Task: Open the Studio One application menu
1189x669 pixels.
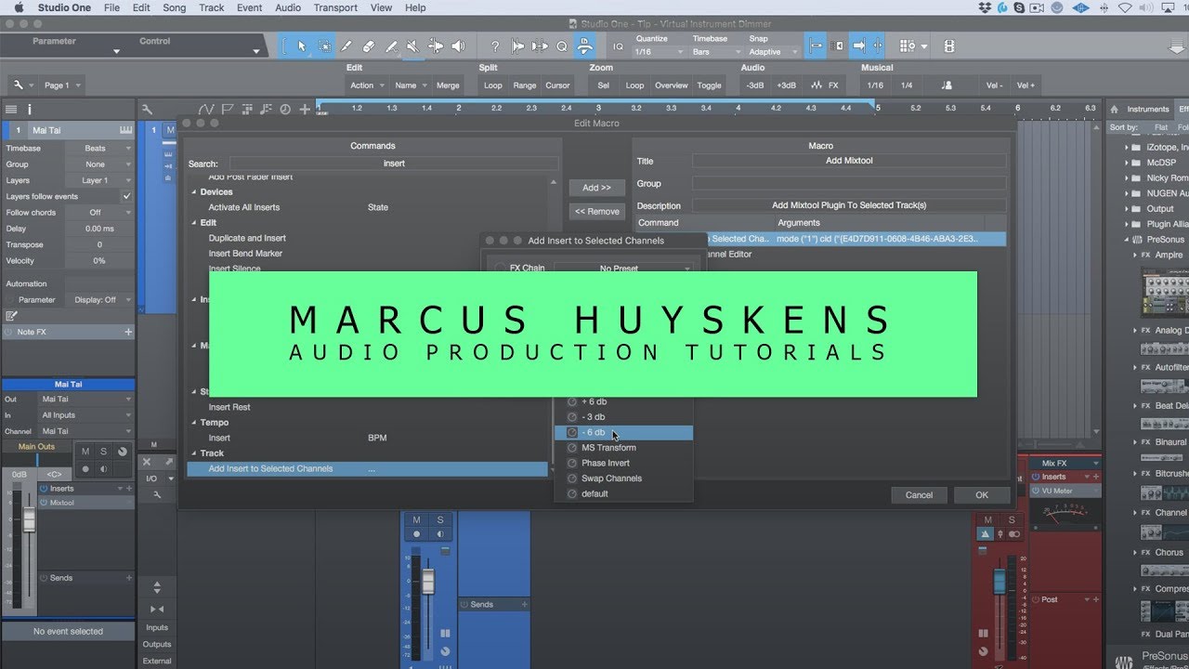Action: point(64,7)
